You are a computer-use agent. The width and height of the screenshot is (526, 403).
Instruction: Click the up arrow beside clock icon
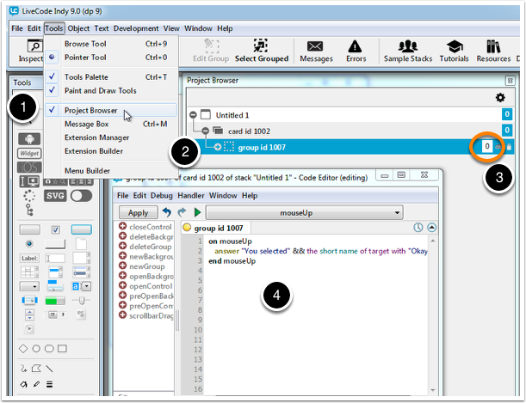coord(432,228)
